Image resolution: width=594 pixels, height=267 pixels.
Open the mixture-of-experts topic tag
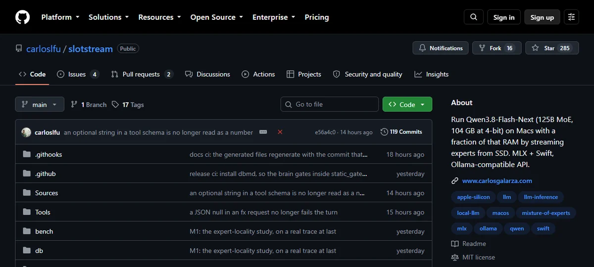pos(546,213)
